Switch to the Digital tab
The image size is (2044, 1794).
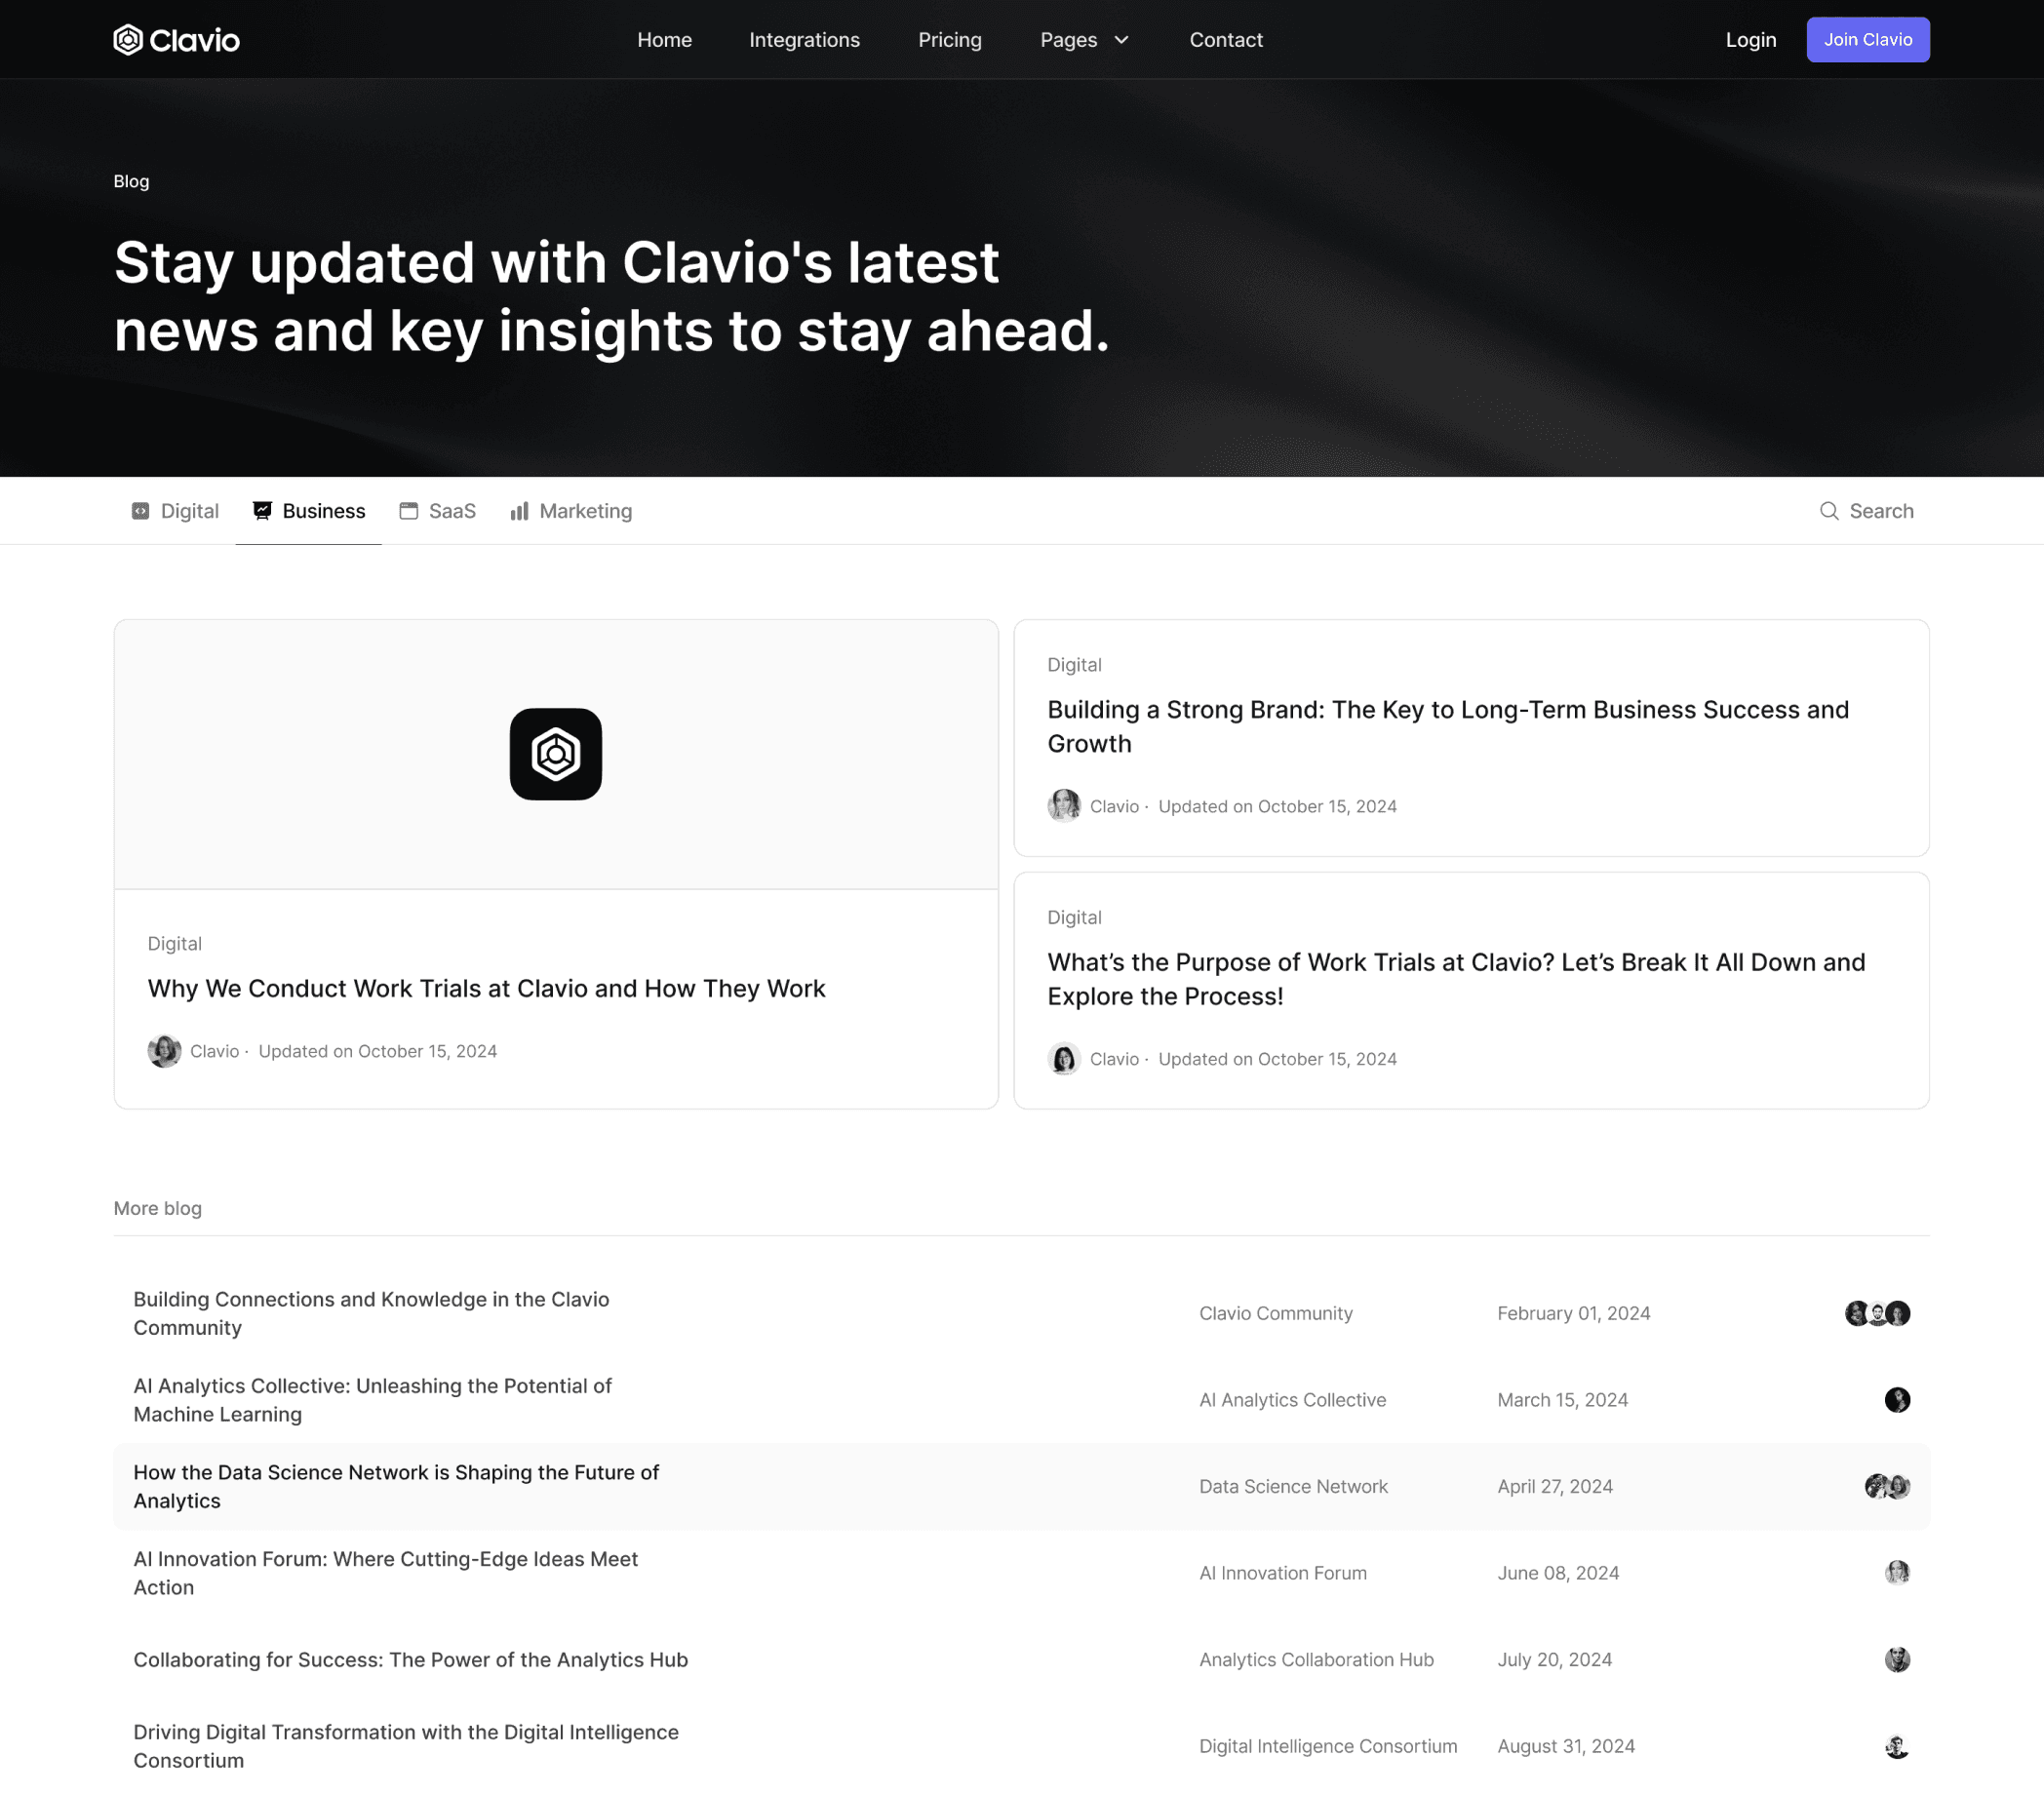coord(175,511)
